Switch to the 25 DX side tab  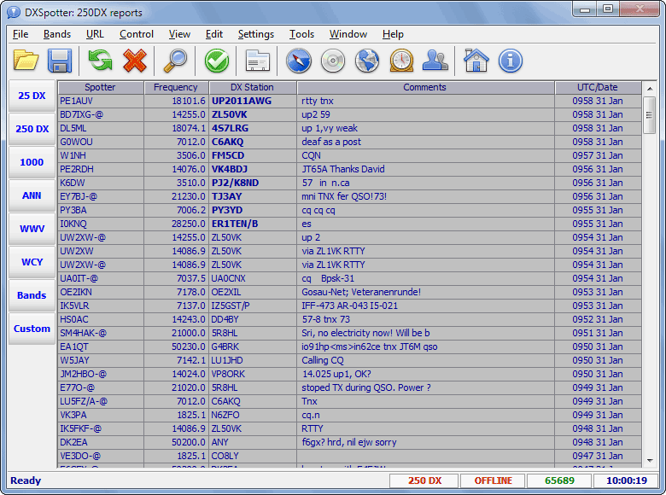[32, 96]
